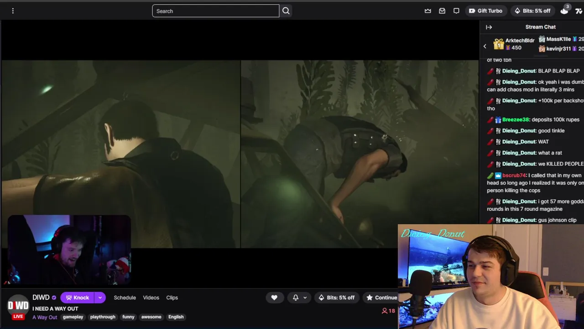Select the gameplay tag
Viewport: 584px width, 329px height.
(x=73, y=317)
